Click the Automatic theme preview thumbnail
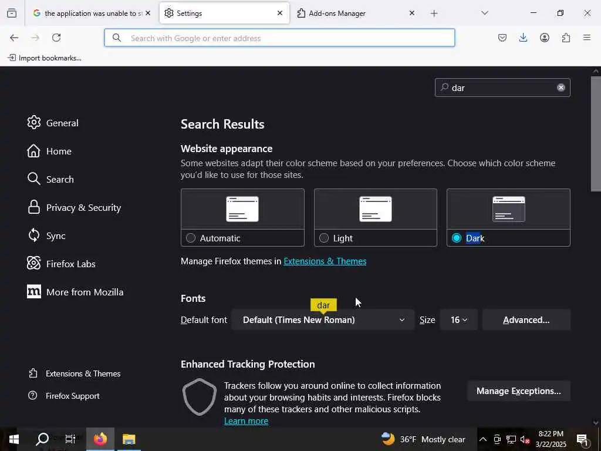 coord(242,209)
